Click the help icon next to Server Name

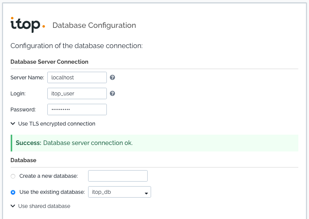click(x=112, y=77)
